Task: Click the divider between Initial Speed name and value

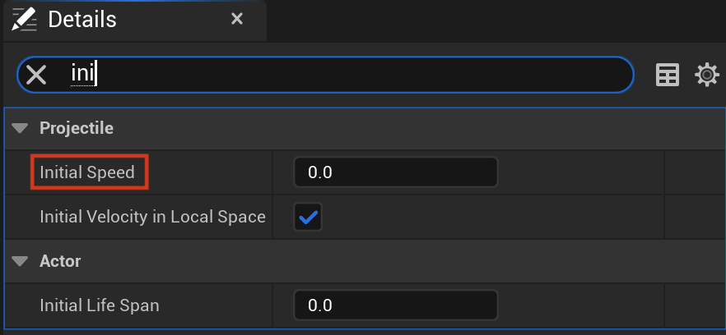Action: point(272,172)
